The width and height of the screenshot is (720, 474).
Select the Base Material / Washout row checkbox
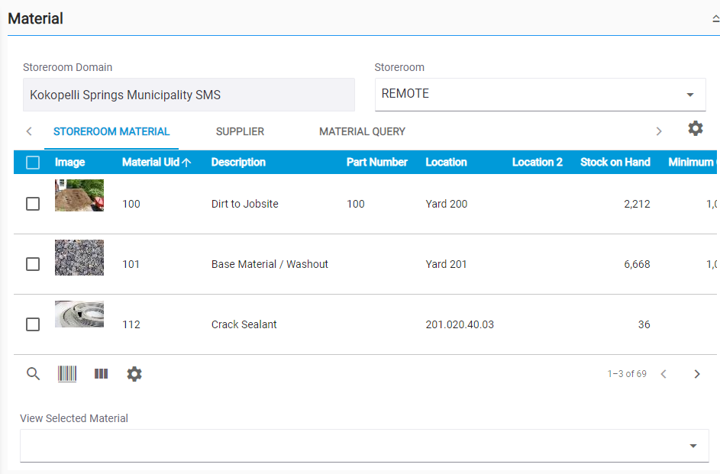(33, 264)
